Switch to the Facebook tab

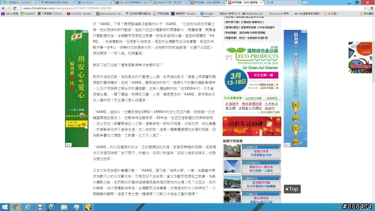pyautogui.click(x=94, y=2)
